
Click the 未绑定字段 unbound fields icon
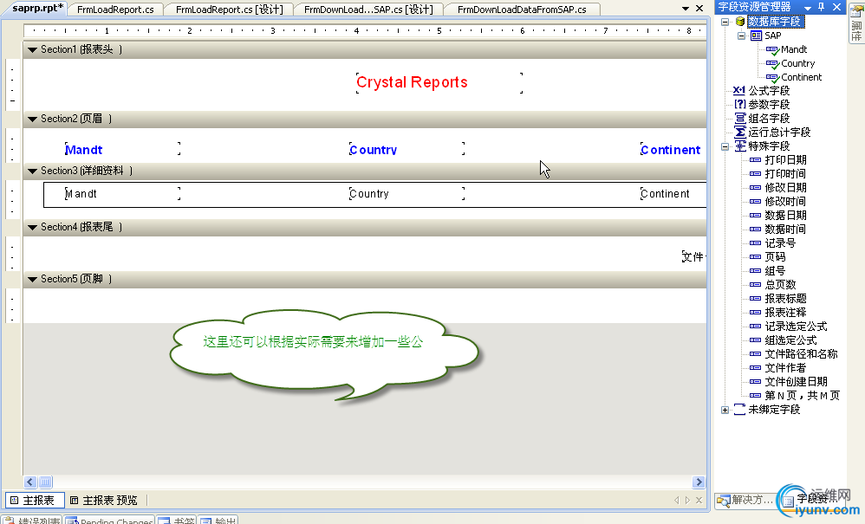740,410
